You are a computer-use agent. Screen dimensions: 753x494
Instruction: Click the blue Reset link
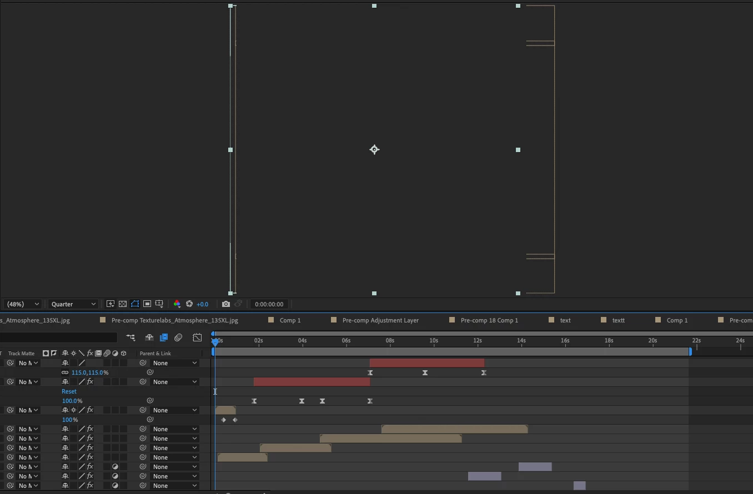pos(69,391)
